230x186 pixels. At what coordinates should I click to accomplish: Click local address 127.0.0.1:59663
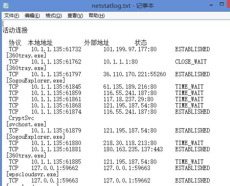(55, 181)
